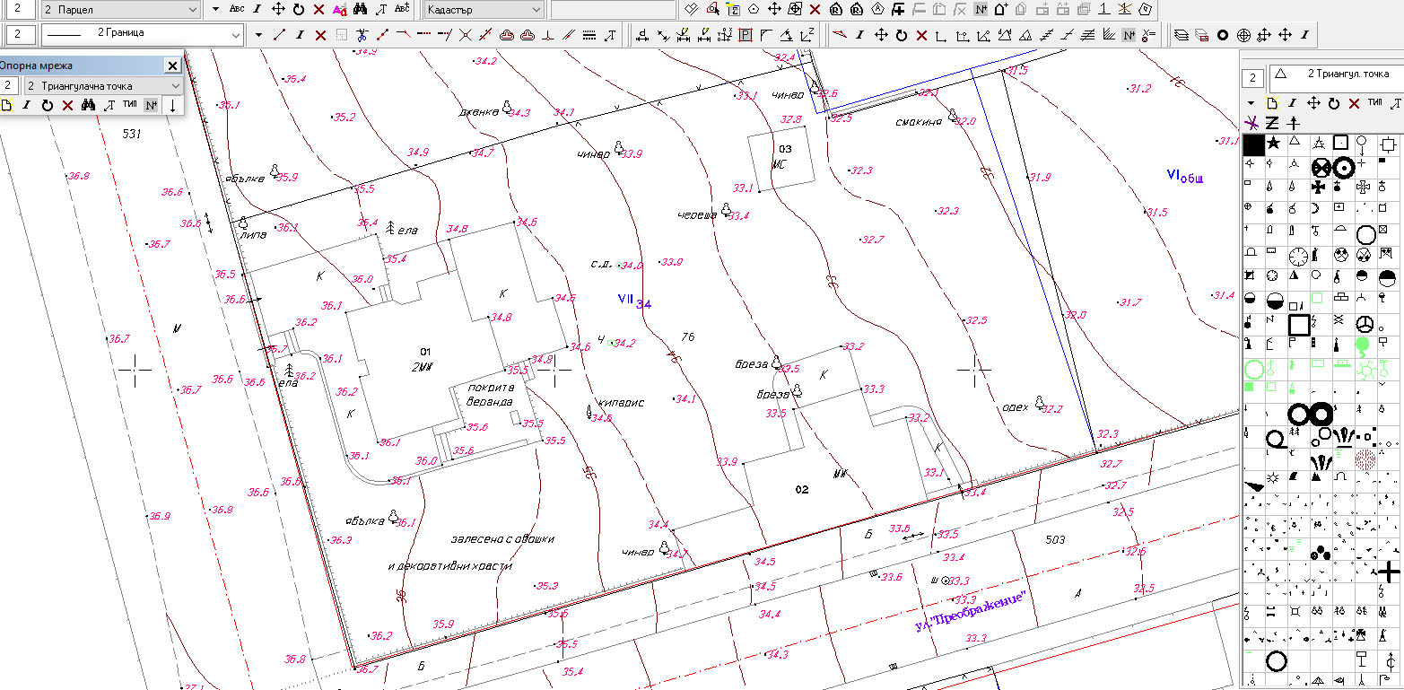1404x690 pixels.
Task: Open the 'Кадастър' dropdown
Action: coord(483,9)
